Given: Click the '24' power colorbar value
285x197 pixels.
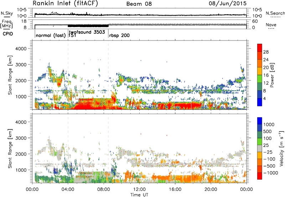Looking at the screenshot, I should [x=266, y=60].
